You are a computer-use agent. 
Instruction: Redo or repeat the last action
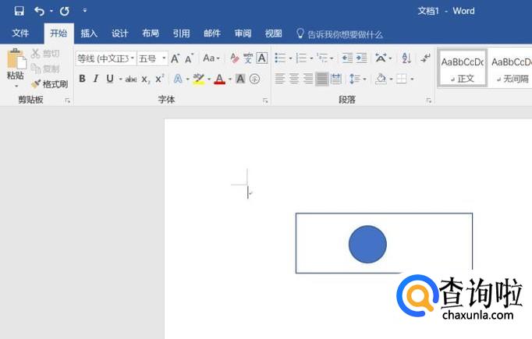coord(65,11)
